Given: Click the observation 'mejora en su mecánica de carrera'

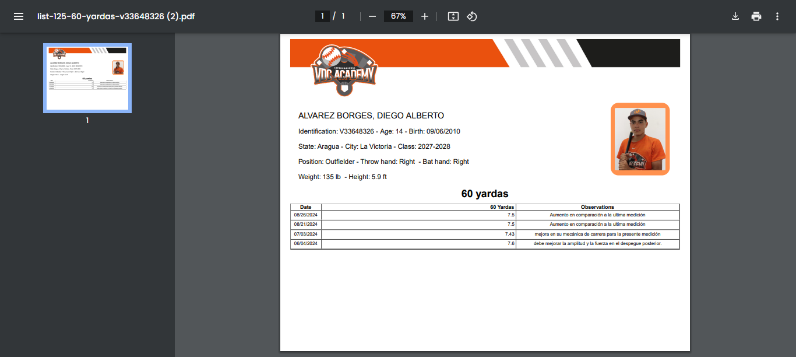Looking at the screenshot, I should click(x=597, y=234).
